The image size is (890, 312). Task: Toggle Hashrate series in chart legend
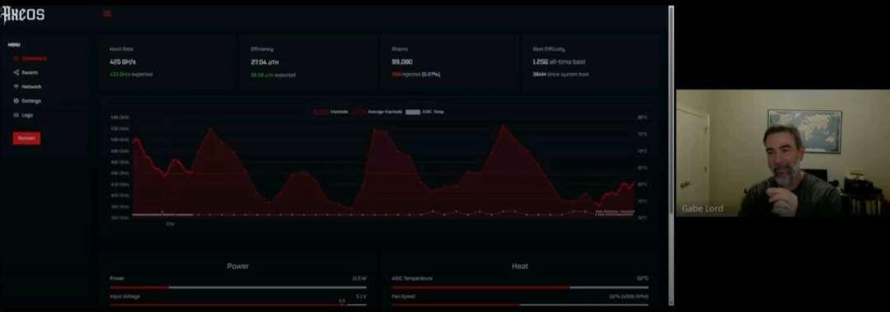click(x=331, y=112)
